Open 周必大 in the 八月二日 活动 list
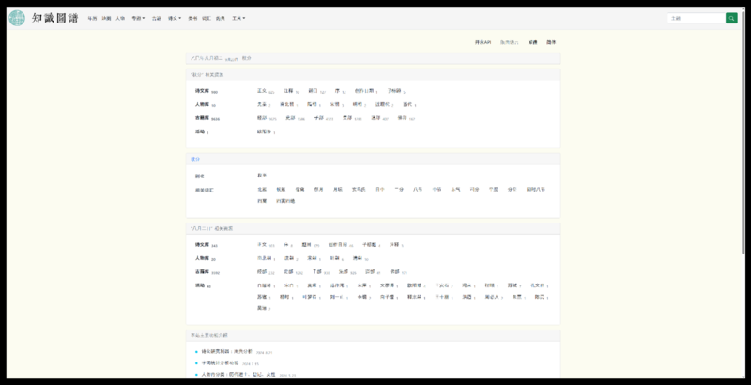 [492, 297]
